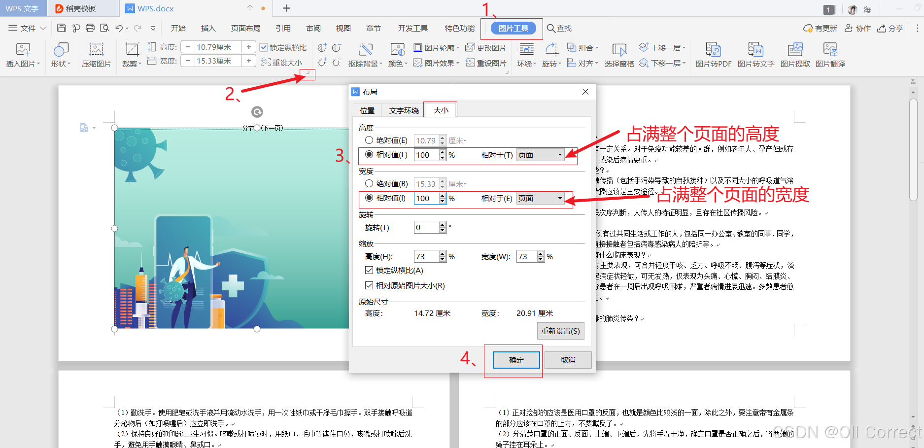Open the Picture Tools (图片工具) tab

click(x=513, y=28)
